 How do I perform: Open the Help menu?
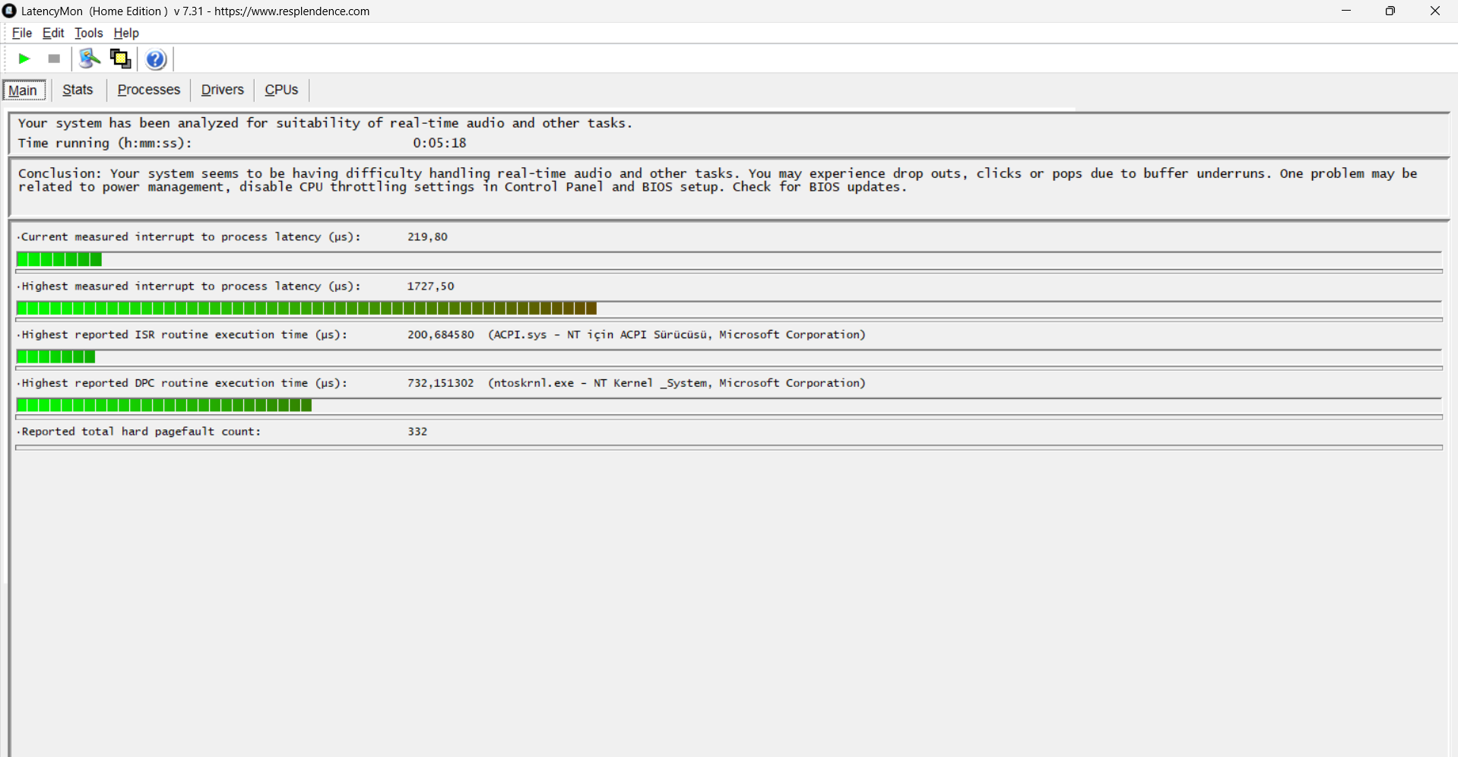click(x=126, y=33)
